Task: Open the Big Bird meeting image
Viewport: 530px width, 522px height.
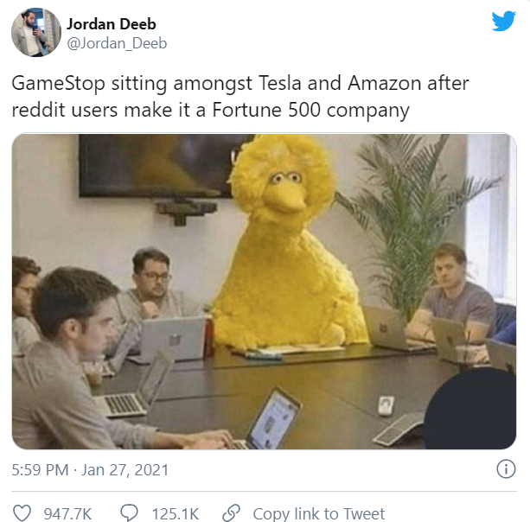Action: pyautogui.click(x=264, y=291)
